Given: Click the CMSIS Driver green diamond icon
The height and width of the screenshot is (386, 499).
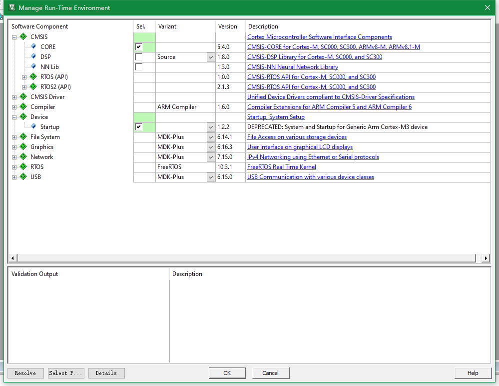Looking at the screenshot, I should point(23,96).
